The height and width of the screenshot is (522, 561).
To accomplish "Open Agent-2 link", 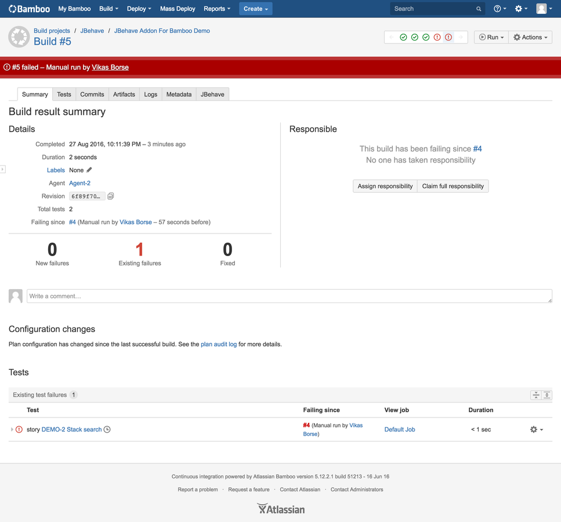I will [80, 183].
